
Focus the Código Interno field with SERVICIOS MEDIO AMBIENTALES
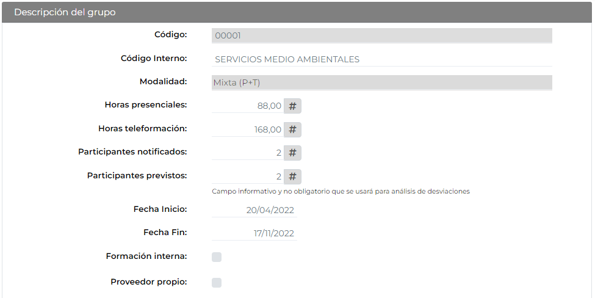[382, 59]
